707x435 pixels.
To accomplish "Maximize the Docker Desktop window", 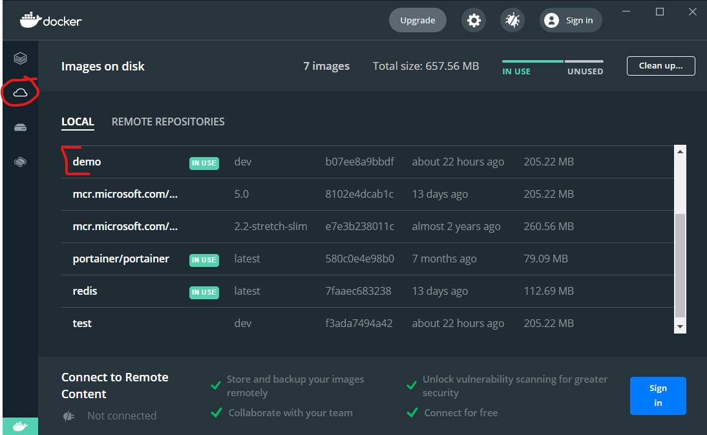I will click(x=660, y=12).
